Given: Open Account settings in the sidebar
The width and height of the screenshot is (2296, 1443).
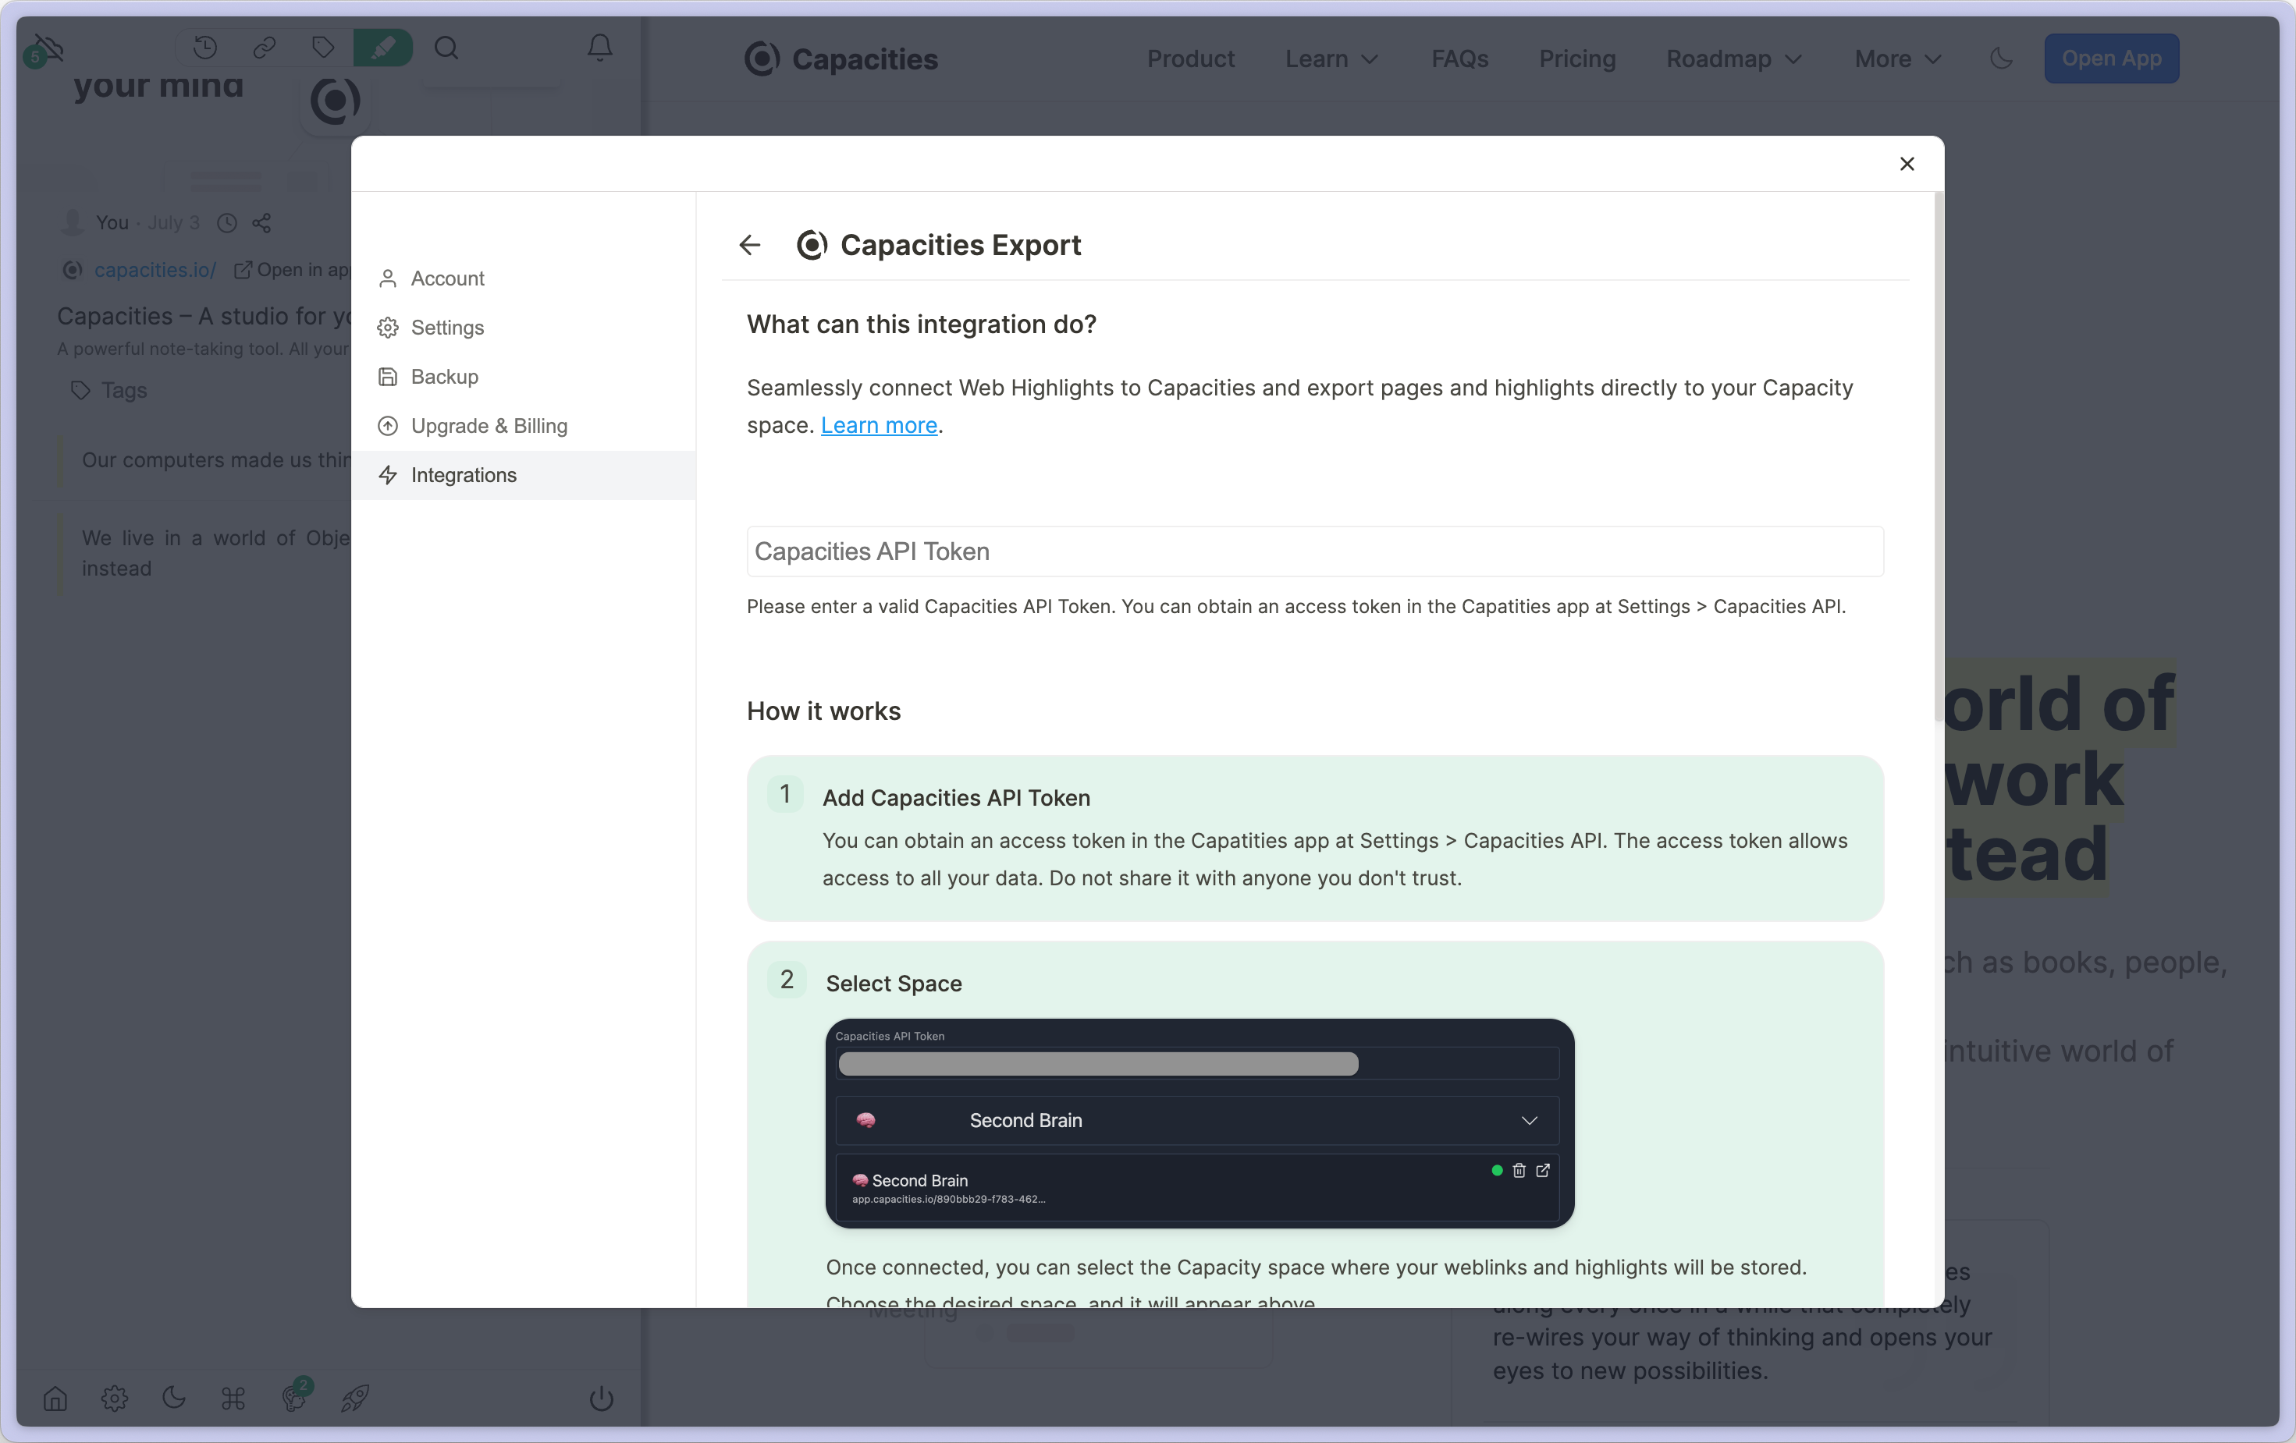Looking at the screenshot, I should tap(447, 278).
